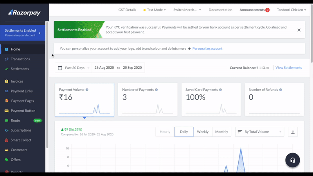Viewport: 313px width, 176px height.
Task: Click Payment Volume help icon
Action: pos(87,90)
